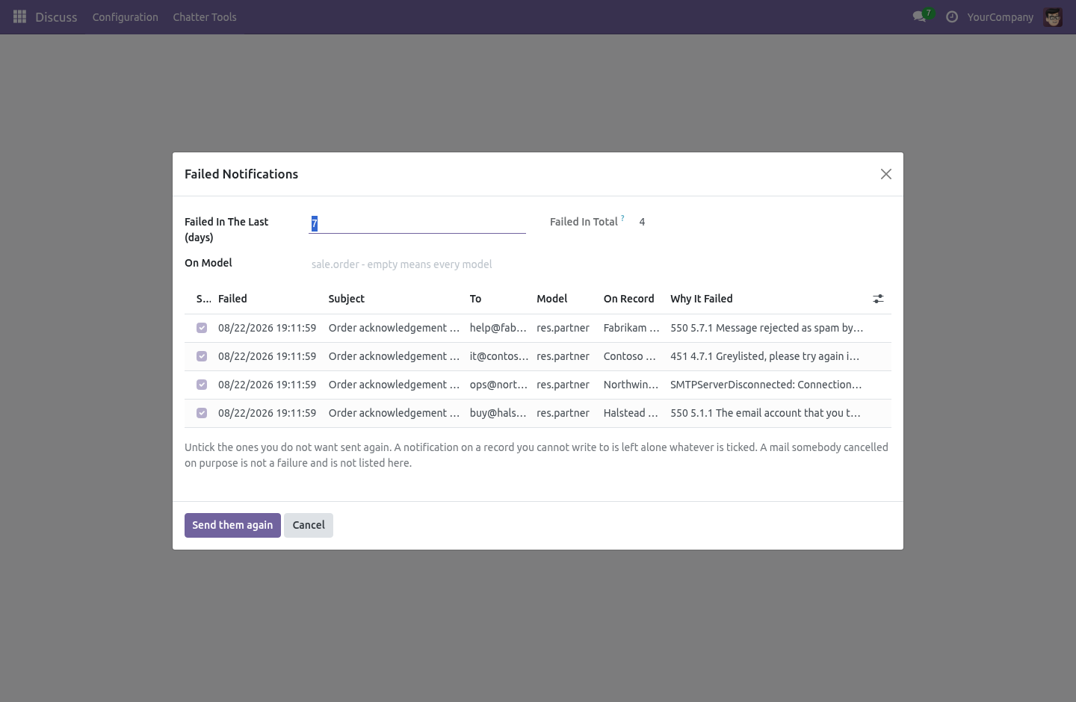1076x702 pixels.
Task: Click the ops@nort… recipient cell
Action: (x=498, y=385)
